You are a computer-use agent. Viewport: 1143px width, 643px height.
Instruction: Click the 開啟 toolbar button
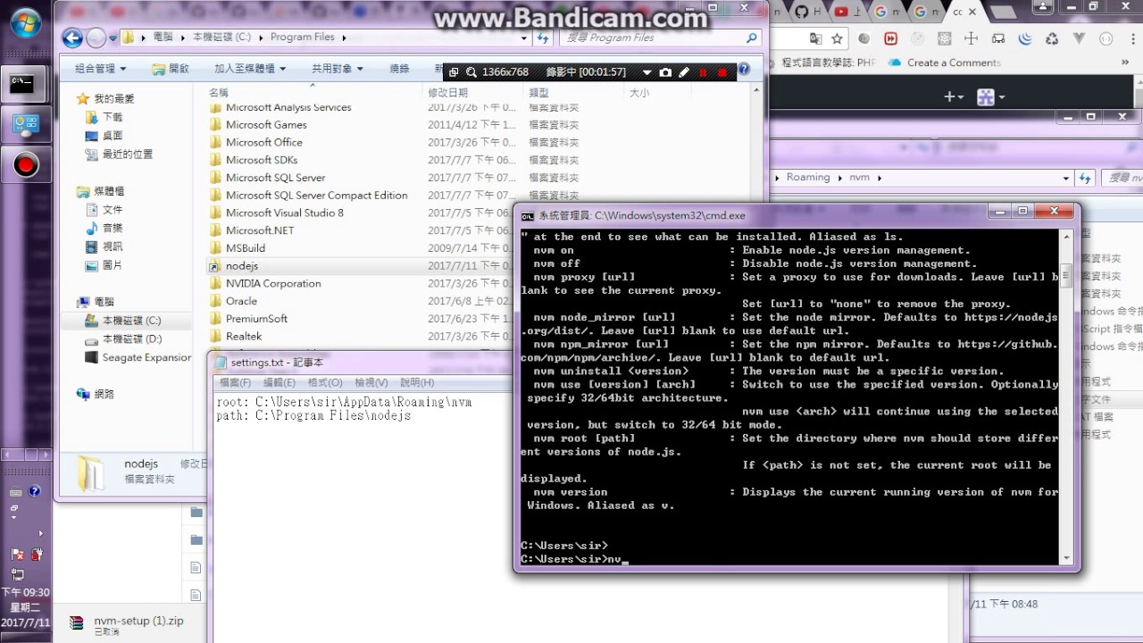171,69
